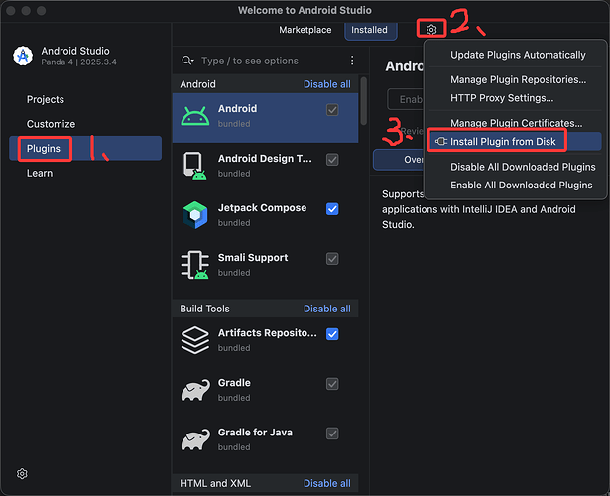This screenshot has height=496, width=610.
Task: Open the bottom-left settings gear
Action: [22, 474]
